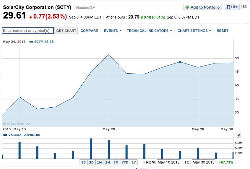250x169 pixels.
Task: Click the 6.0M volume axis label
Action: pos(239,143)
